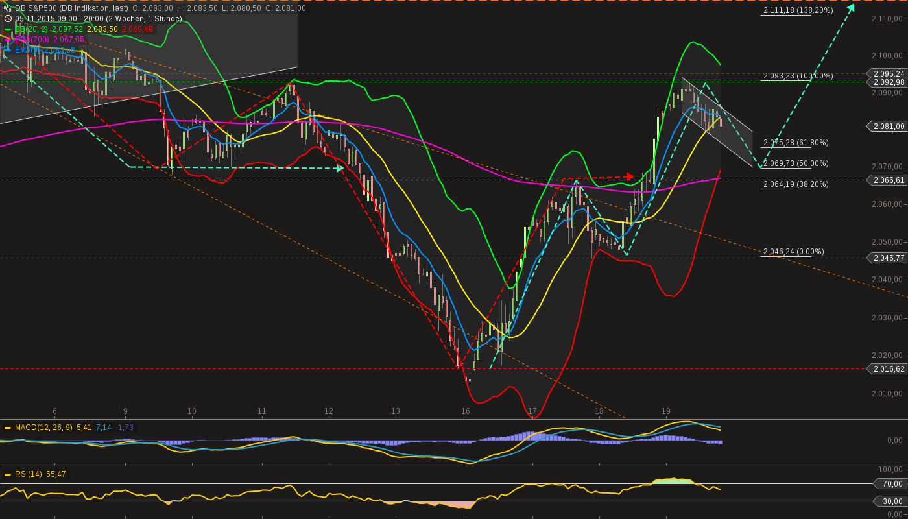Click the date 19 on the time axis
Viewport: 908px width, 519px height.
[x=666, y=411]
